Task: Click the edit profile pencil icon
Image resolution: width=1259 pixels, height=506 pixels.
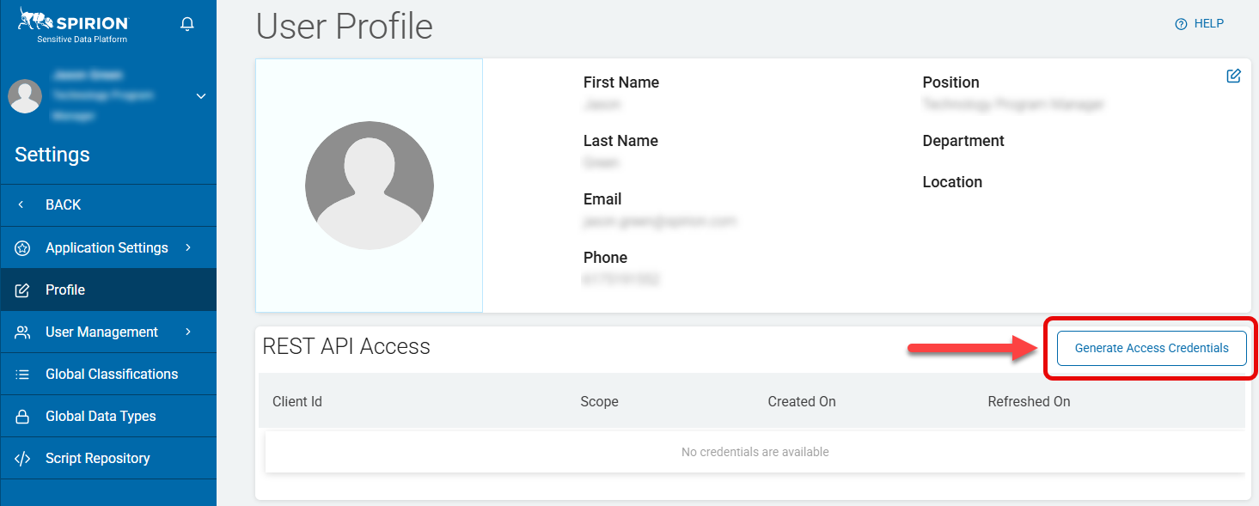Action: pyautogui.click(x=1233, y=76)
